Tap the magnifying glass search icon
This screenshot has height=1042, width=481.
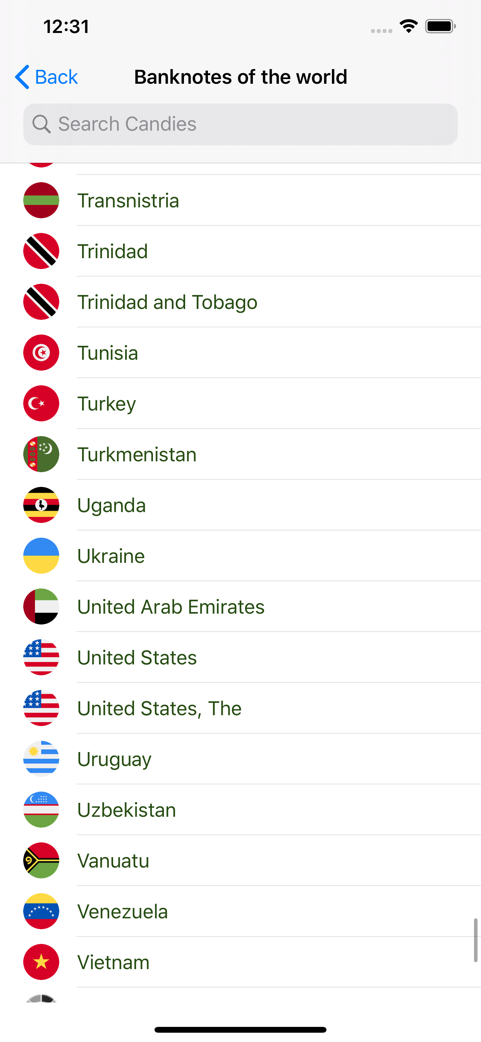[x=41, y=124]
